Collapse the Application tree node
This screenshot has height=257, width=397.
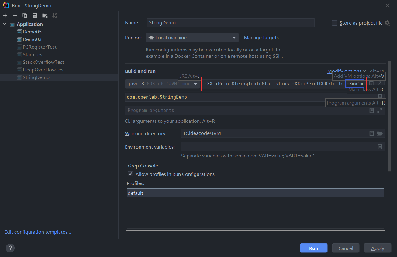point(5,24)
